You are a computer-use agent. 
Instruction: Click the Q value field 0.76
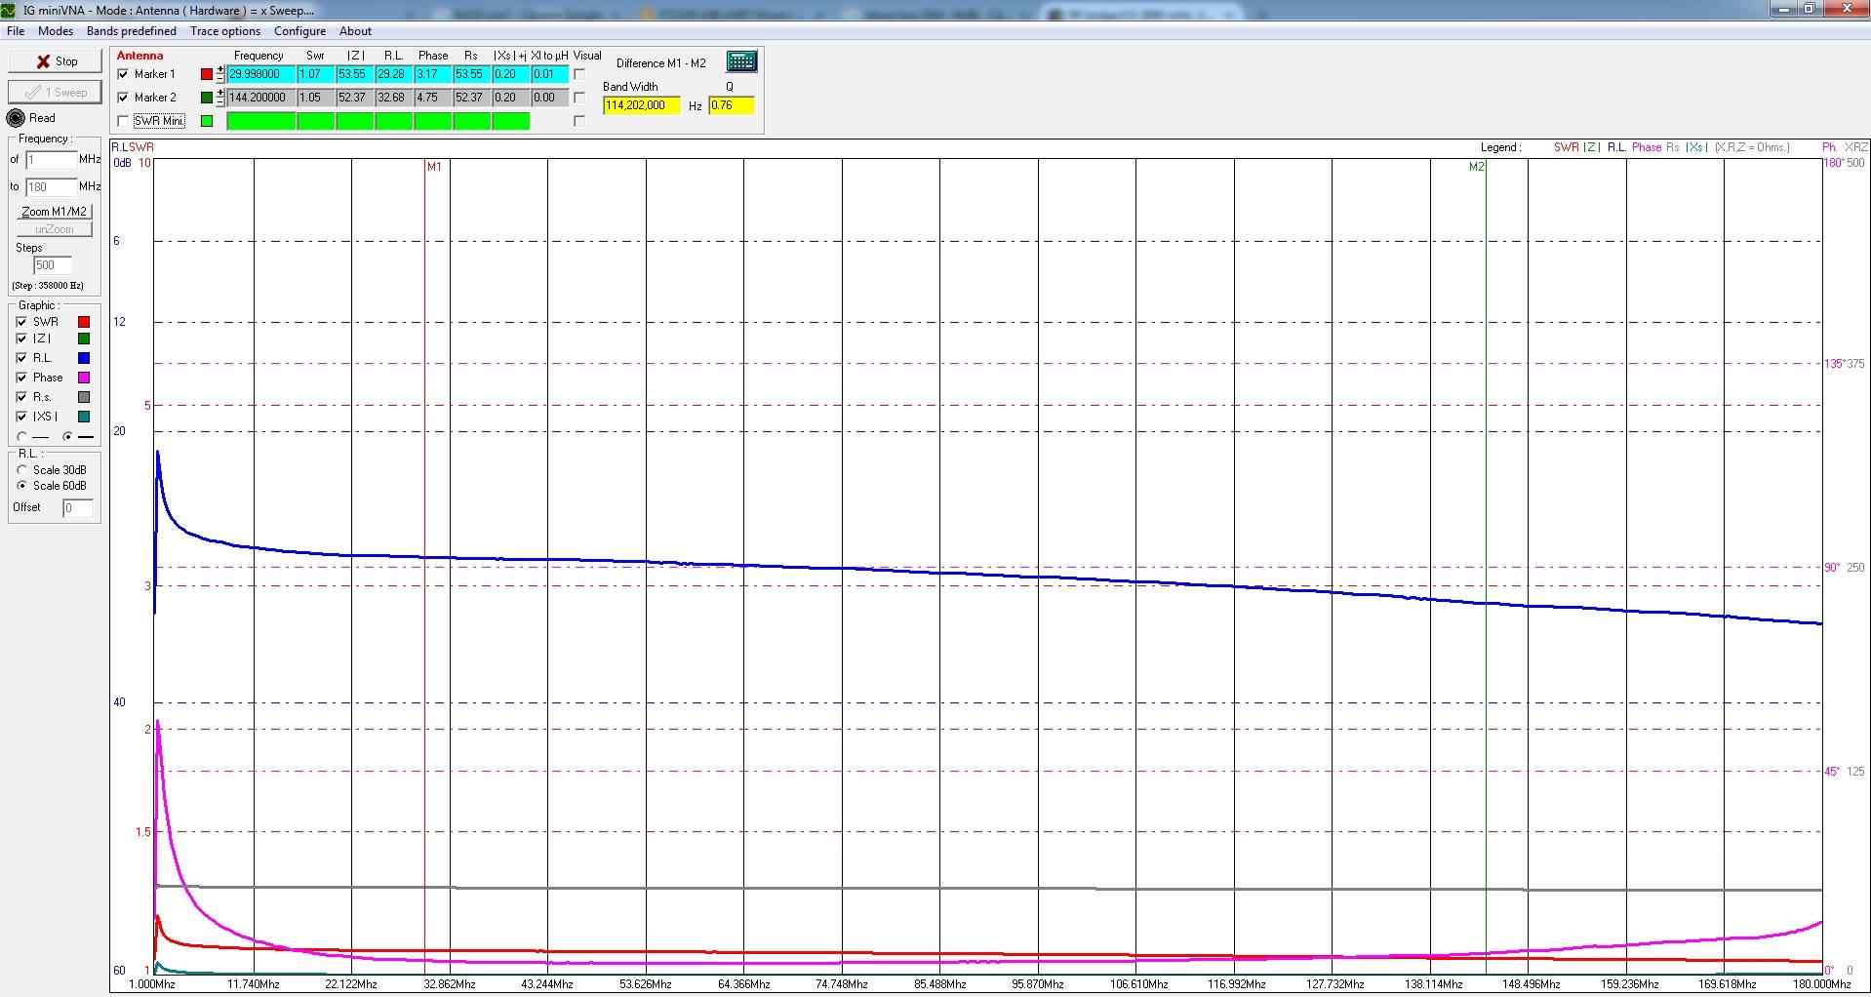pos(732,105)
